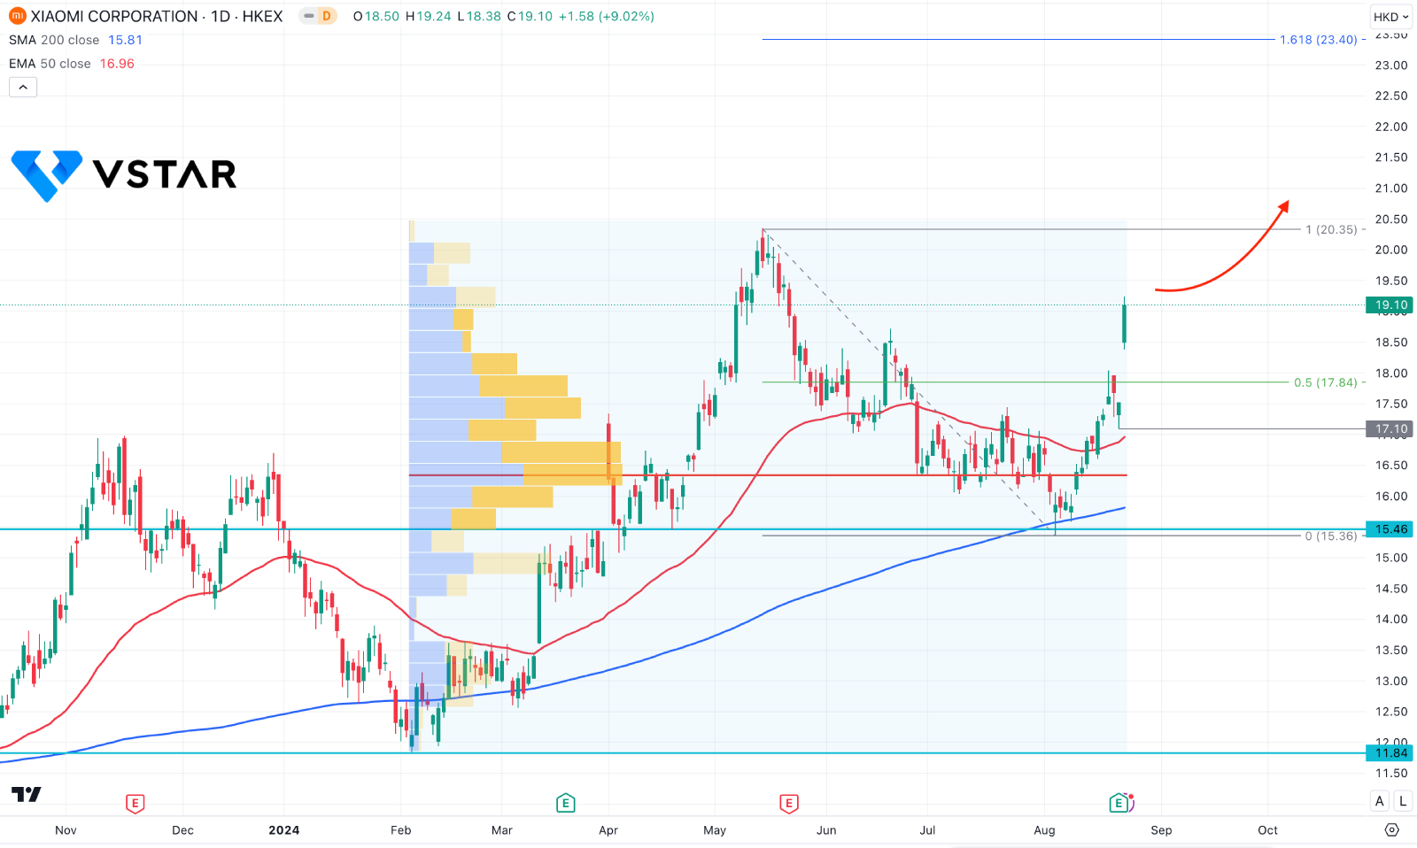Viewport: 1417px width, 848px height.
Task: Click the SMA value 15.81 in legend
Action: [125, 40]
